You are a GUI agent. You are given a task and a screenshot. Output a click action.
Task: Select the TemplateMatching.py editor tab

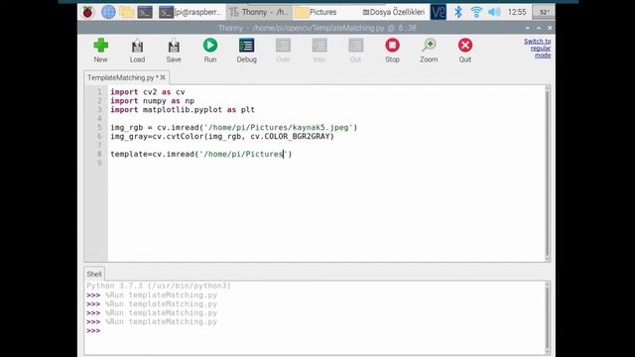(121, 77)
